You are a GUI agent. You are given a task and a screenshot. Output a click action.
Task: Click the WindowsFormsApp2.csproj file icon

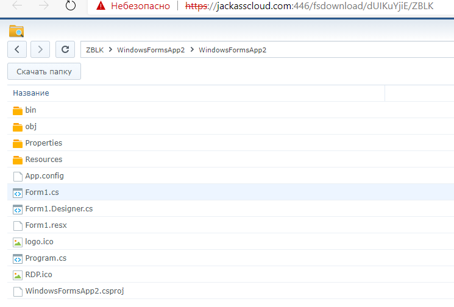click(x=18, y=292)
